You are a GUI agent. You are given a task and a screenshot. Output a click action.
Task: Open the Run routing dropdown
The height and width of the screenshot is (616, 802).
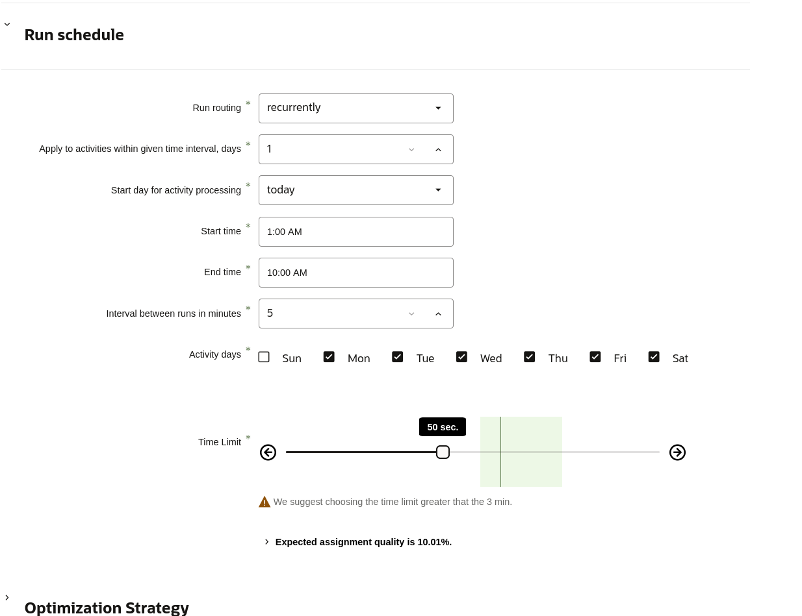tap(356, 108)
